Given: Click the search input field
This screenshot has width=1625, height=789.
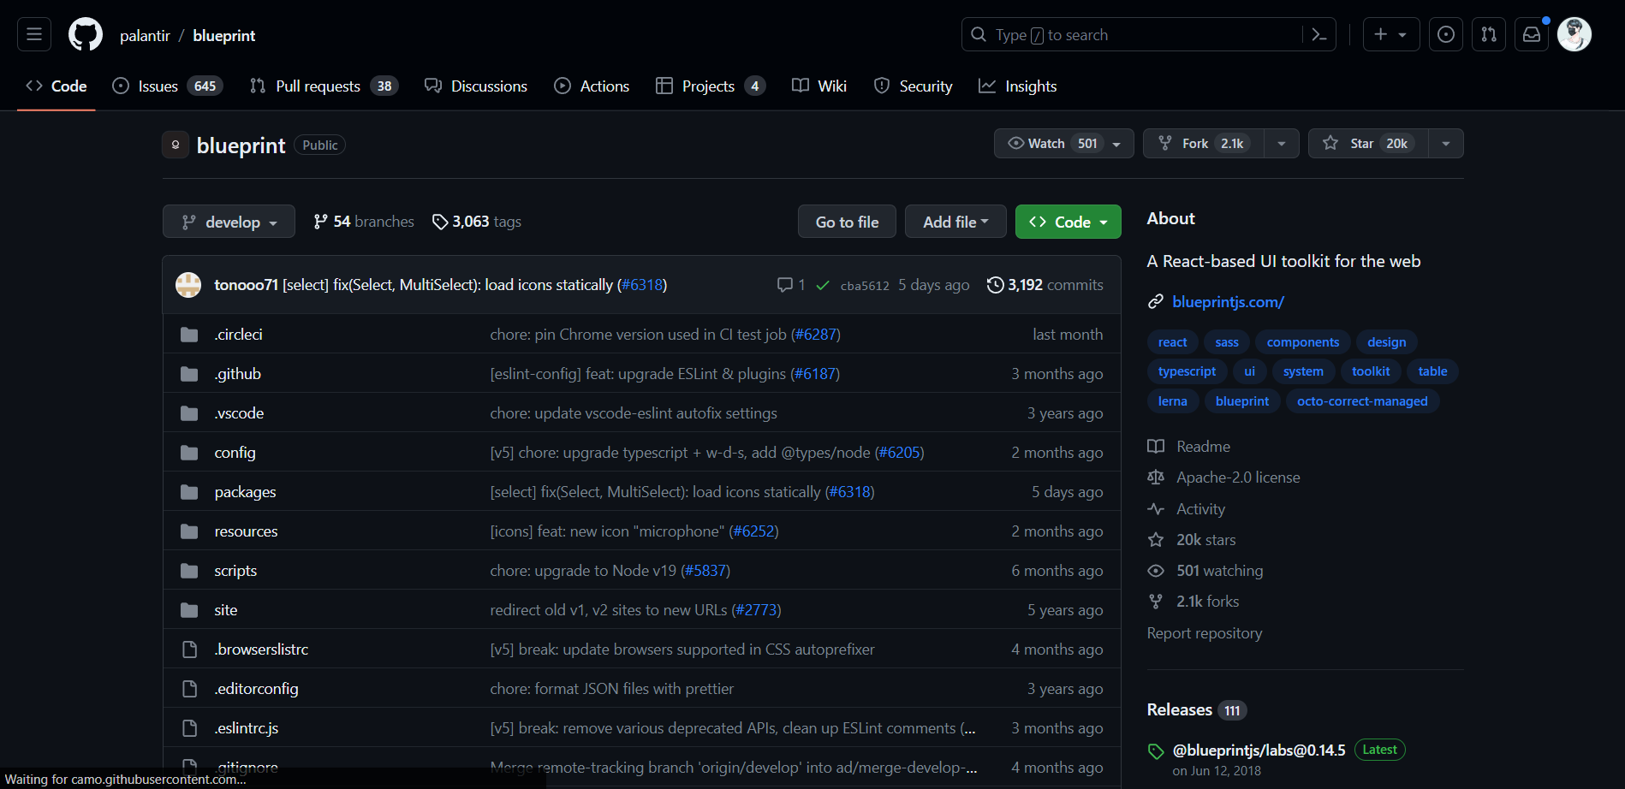Looking at the screenshot, I should point(1139,35).
